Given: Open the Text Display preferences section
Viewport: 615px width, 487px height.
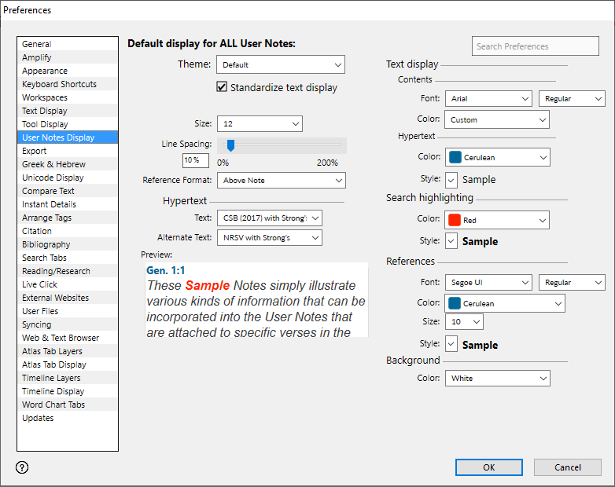Looking at the screenshot, I should (45, 111).
